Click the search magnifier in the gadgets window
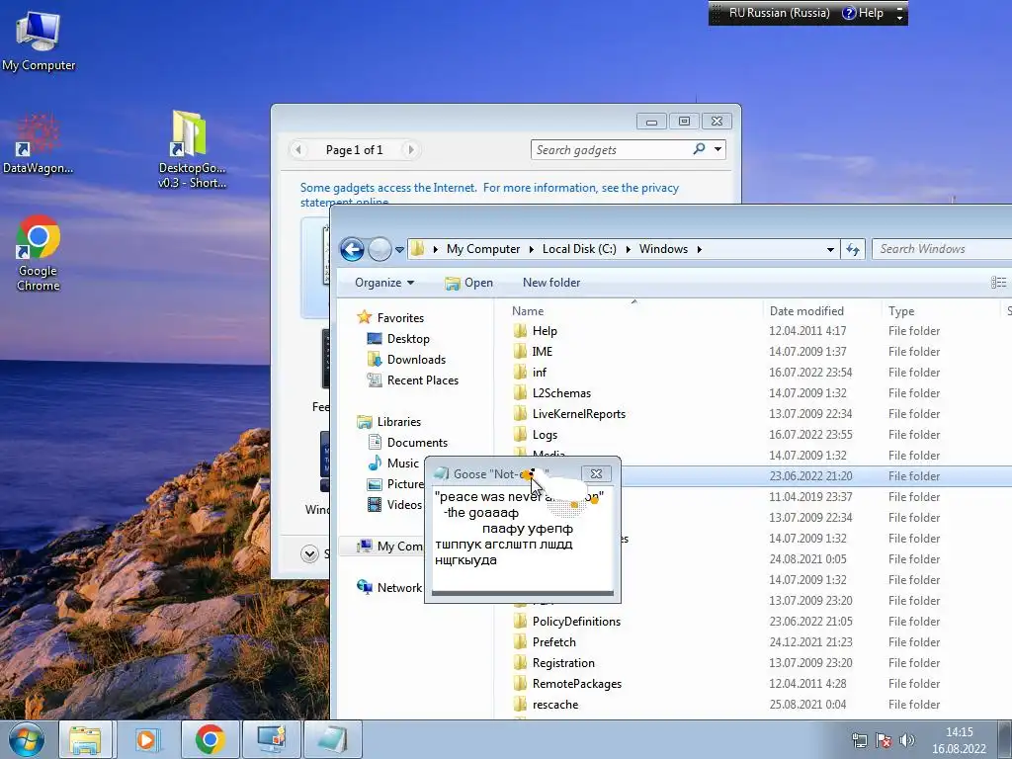1012x759 pixels. tap(699, 149)
